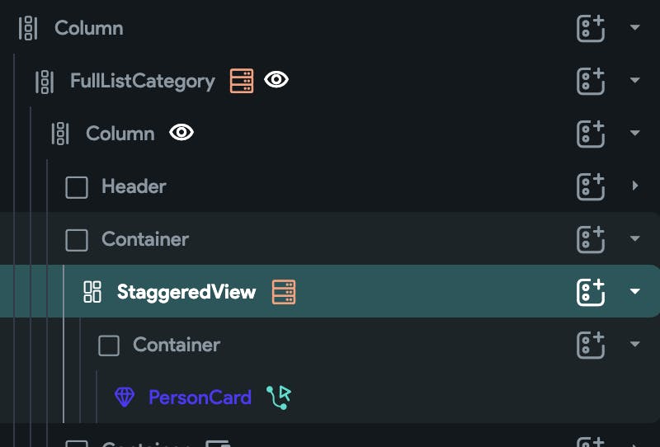Select the PersonCard component

(200, 398)
